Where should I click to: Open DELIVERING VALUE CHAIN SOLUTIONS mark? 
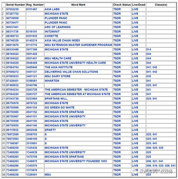(x=71, y=72)
